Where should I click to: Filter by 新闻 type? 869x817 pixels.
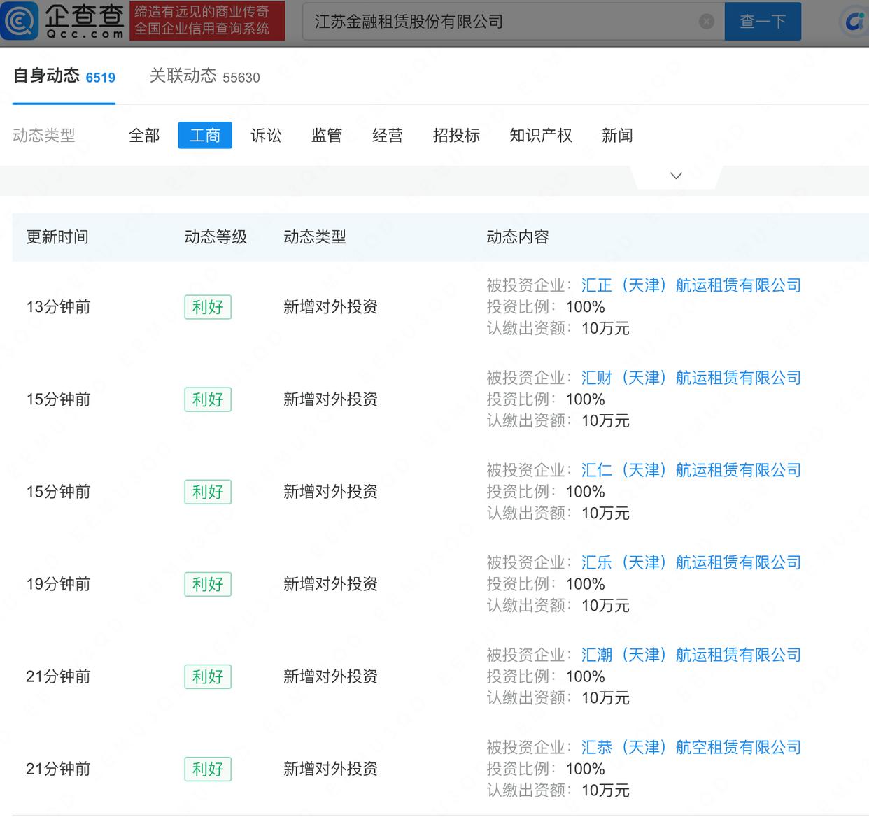pyautogui.click(x=617, y=135)
